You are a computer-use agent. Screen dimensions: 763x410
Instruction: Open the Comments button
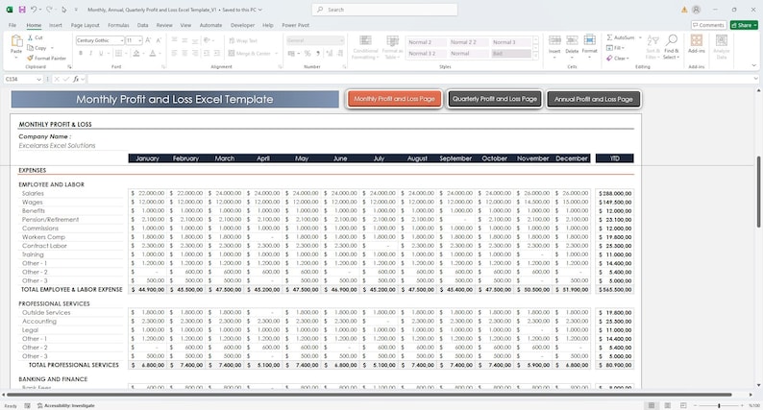(708, 25)
